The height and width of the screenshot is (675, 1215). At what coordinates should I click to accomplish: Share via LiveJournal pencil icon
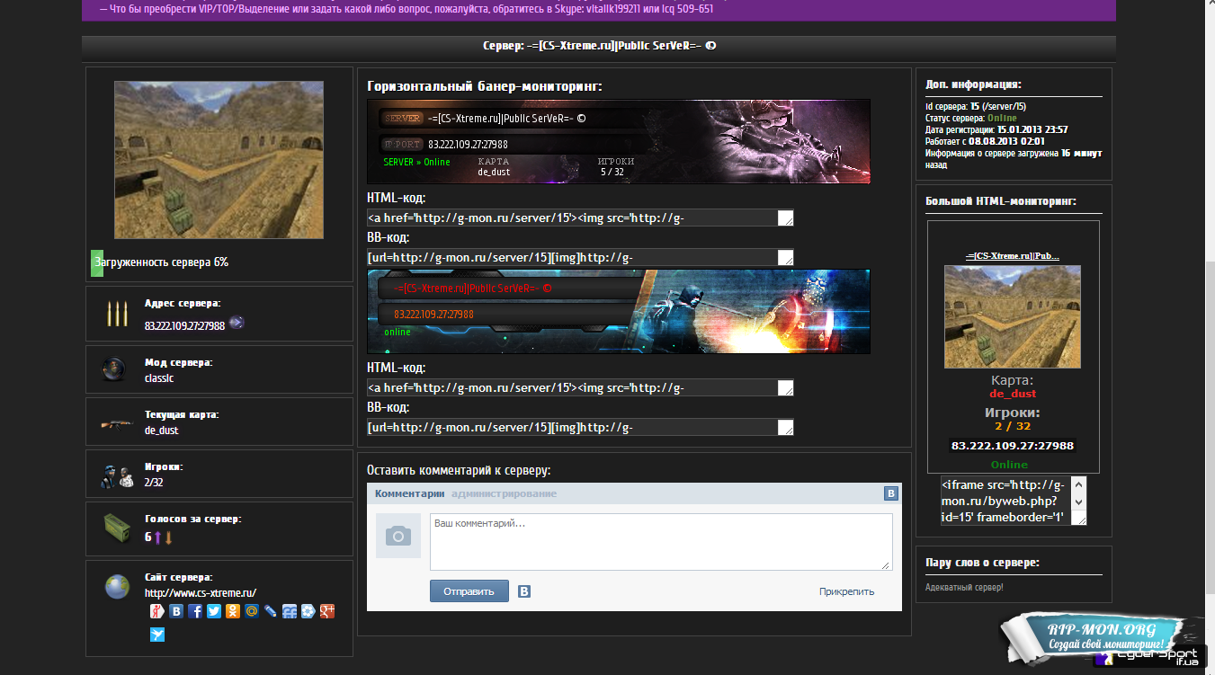[x=271, y=611]
